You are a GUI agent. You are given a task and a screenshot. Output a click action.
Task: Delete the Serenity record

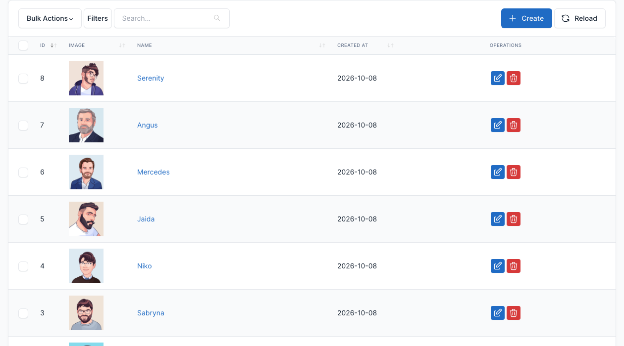pyautogui.click(x=514, y=78)
